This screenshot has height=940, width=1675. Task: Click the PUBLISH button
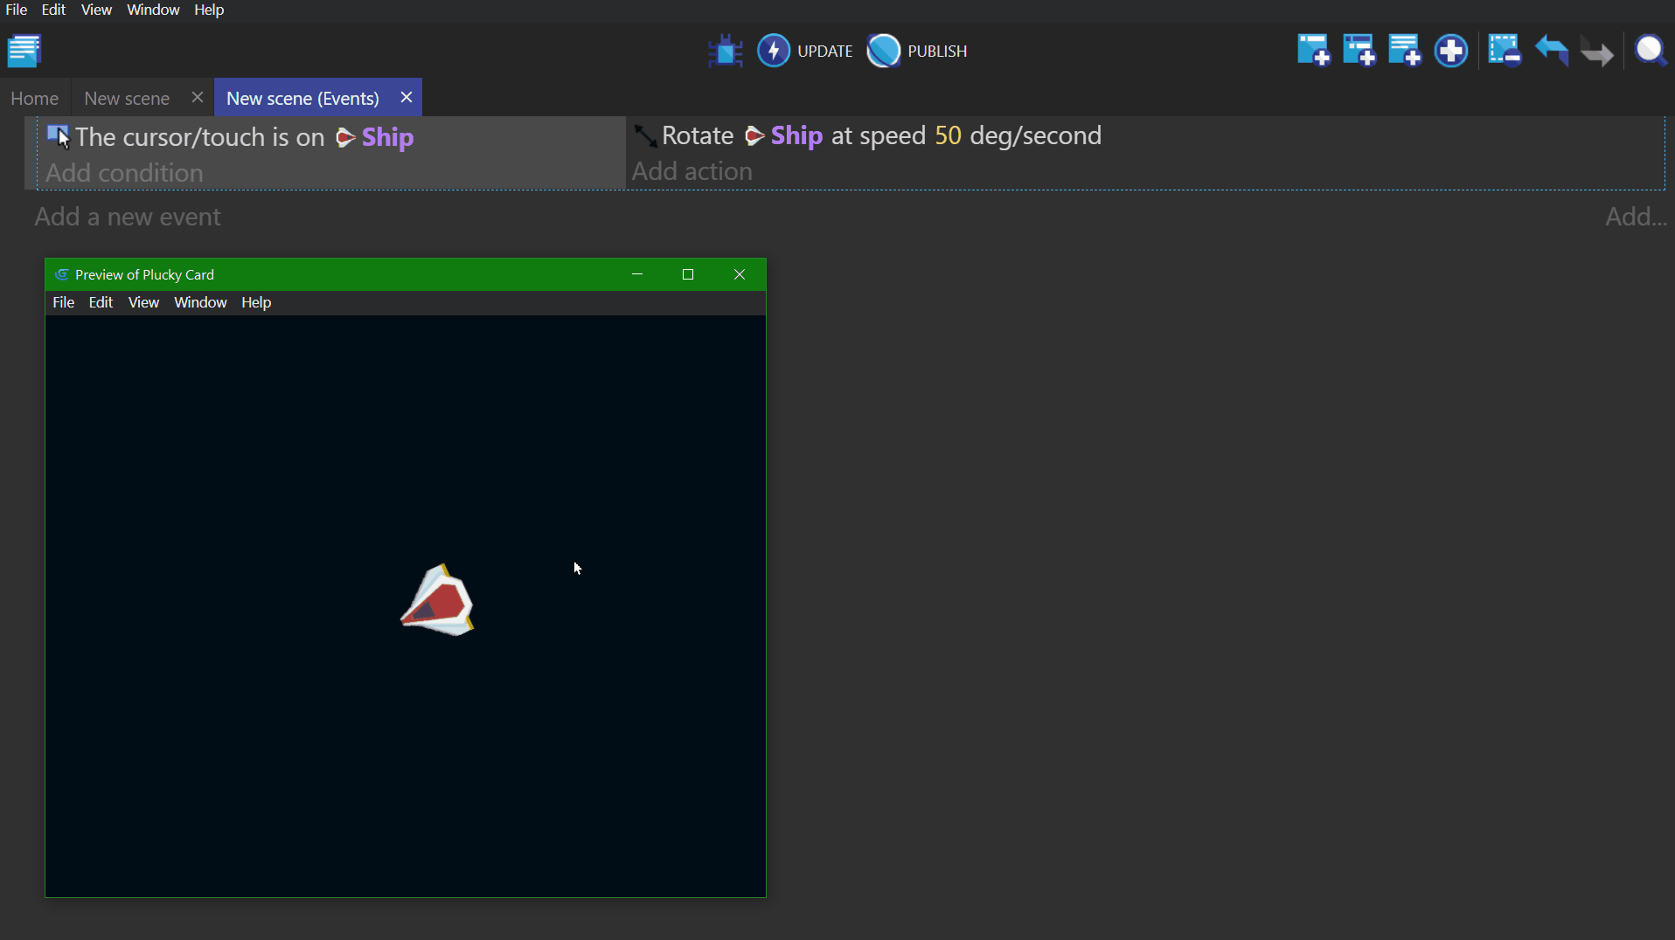tap(917, 51)
